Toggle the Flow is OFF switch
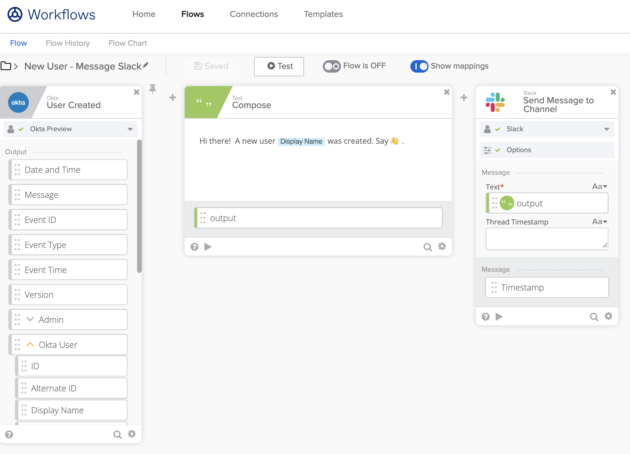Screen dimensions: 630x454 [x=332, y=66]
